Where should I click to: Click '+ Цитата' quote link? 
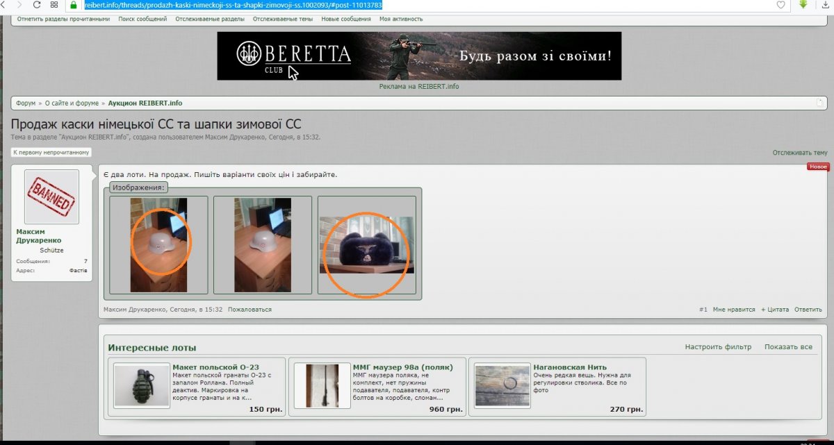click(775, 310)
